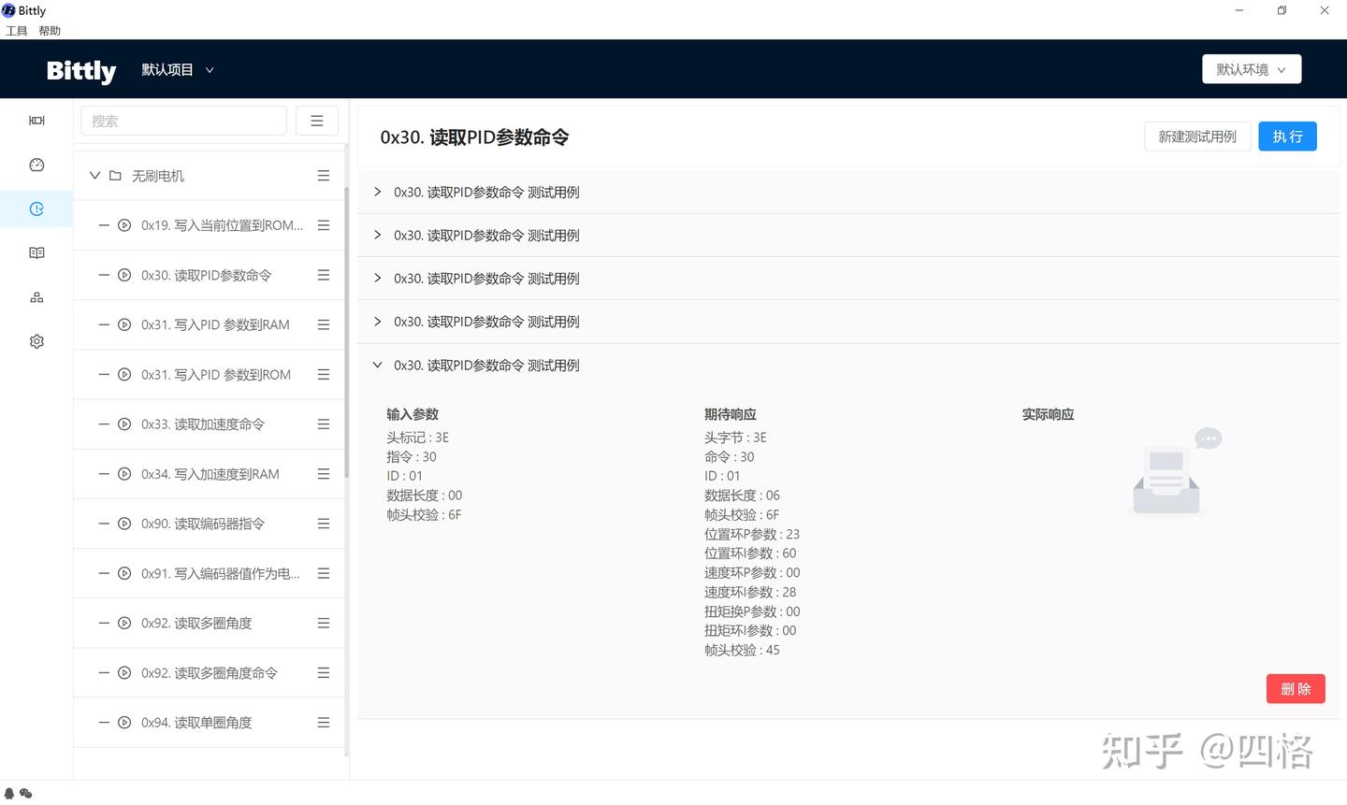This screenshot has height=805, width=1347.
Task: Open the 默认项目 project dropdown
Action: (x=177, y=69)
